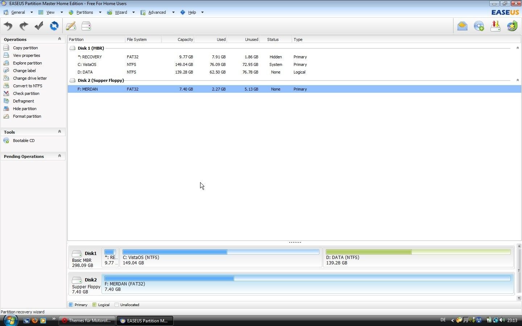The image size is (522, 326).
Task: Click Change drive letter icon
Action: click(6, 78)
